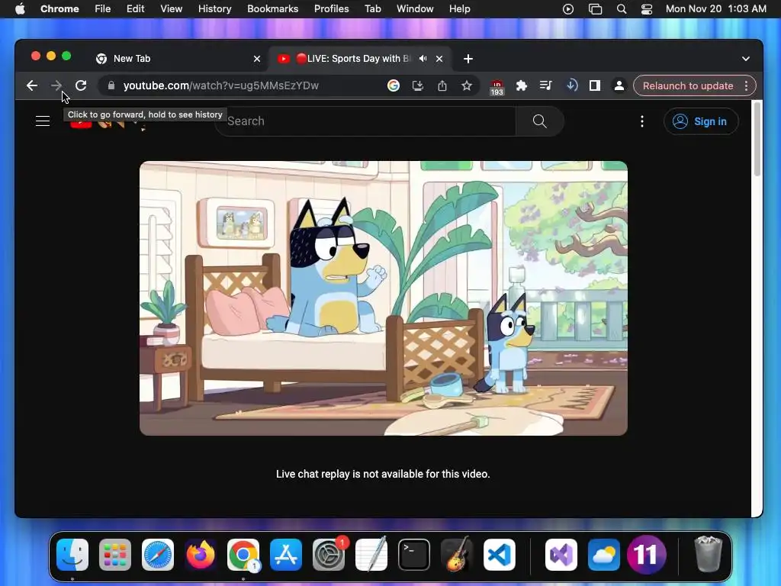Viewport: 781px width, 586px height.
Task: Toggle the Chrome side panel
Action: (595, 85)
